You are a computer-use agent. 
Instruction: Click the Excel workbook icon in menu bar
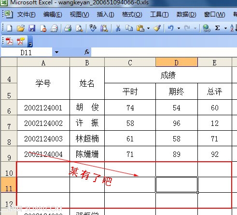pyautogui.click(x=9, y=15)
